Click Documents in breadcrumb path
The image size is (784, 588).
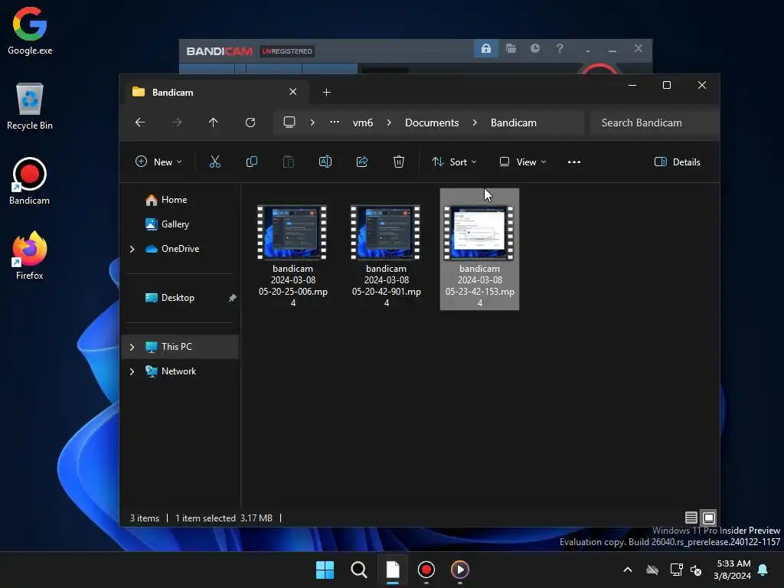(432, 122)
